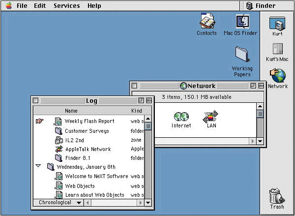Click the Wednesday, January 8th group label
The height and width of the screenshot is (216, 295).
pos(86,167)
